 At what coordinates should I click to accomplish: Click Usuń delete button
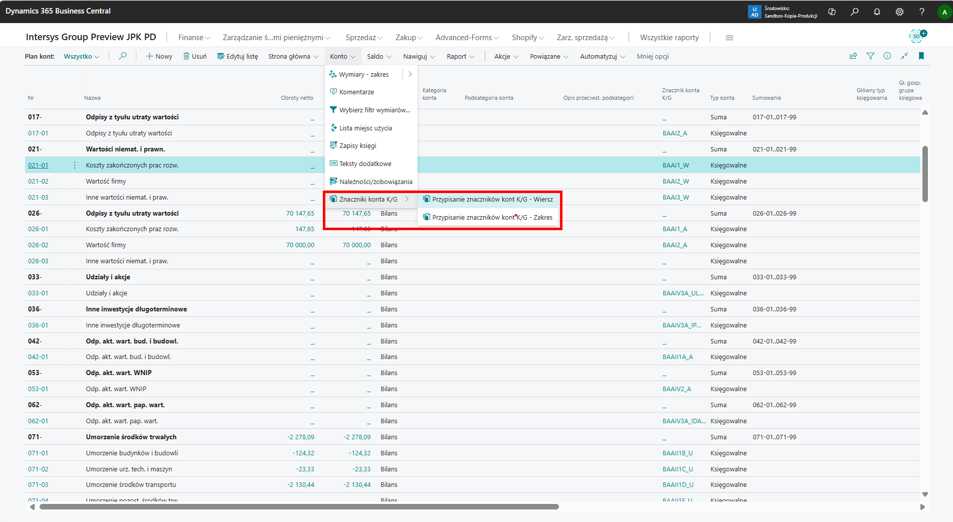195,57
